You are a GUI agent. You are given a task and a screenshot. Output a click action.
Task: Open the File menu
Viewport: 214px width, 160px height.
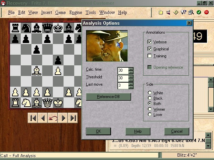click(11, 13)
